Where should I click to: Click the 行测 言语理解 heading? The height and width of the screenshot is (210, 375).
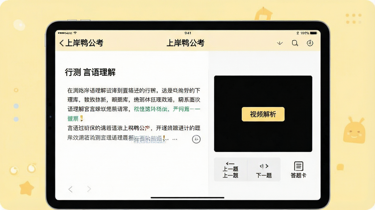tap(90, 72)
